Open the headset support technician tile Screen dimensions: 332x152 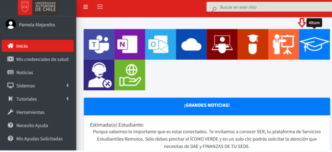99,75
